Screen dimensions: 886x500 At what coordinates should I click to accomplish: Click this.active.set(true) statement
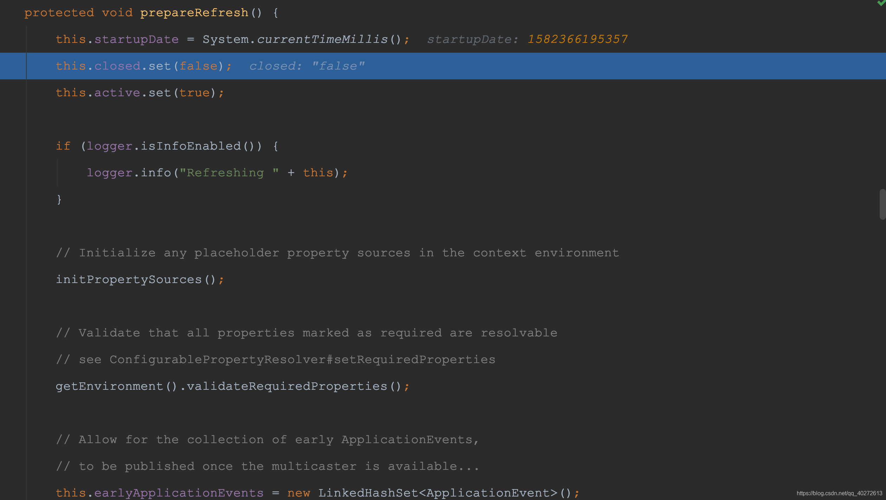140,93
